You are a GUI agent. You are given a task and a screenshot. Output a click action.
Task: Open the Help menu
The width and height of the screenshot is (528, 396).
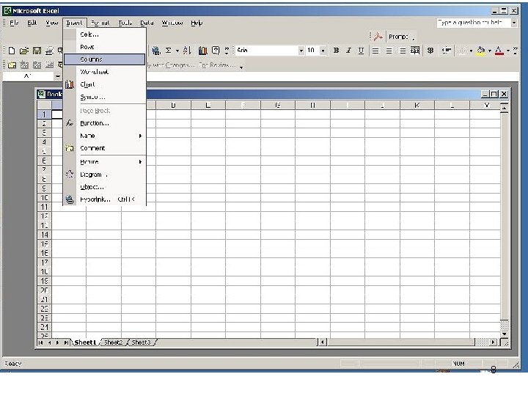197,23
